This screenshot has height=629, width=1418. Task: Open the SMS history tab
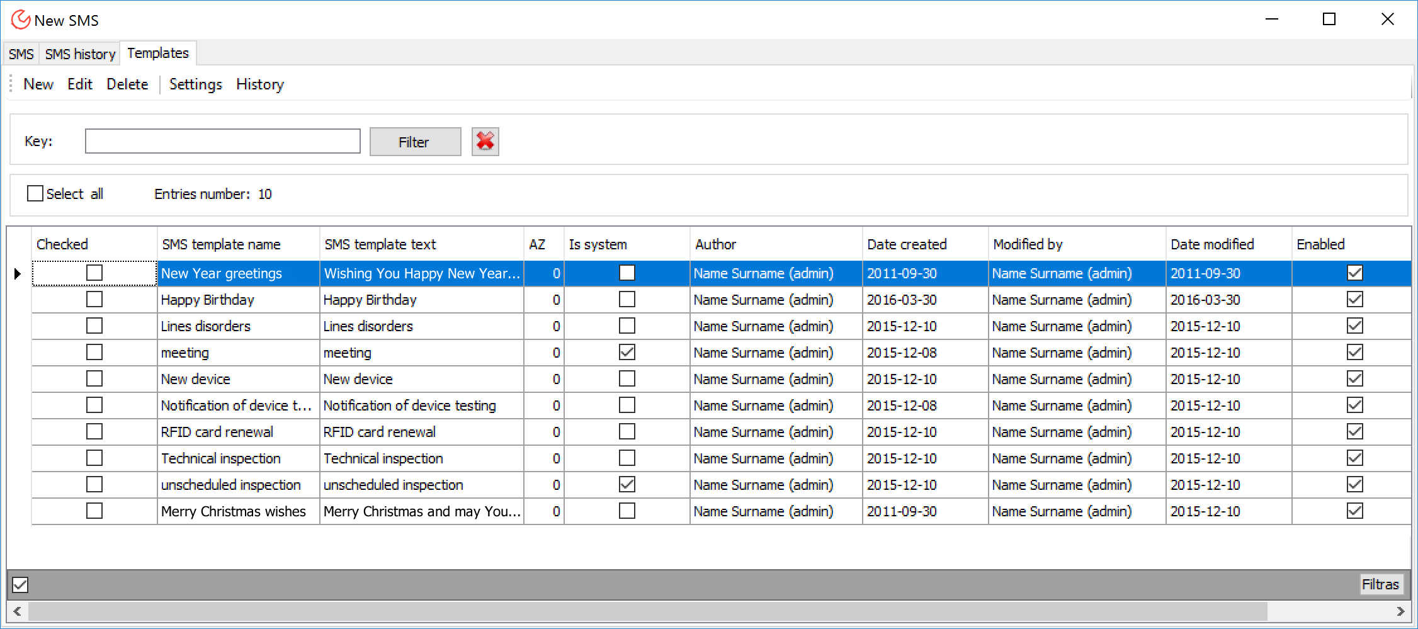pyautogui.click(x=80, y=54)
